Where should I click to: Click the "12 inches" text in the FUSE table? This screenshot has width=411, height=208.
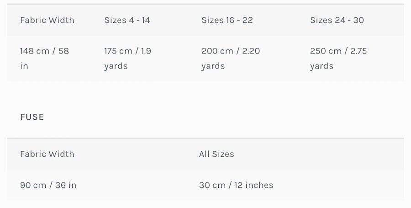pyautogui.click(x=254, y=185)
